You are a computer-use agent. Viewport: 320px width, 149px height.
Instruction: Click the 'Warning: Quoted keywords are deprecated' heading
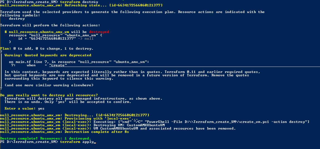pos(48,55)
